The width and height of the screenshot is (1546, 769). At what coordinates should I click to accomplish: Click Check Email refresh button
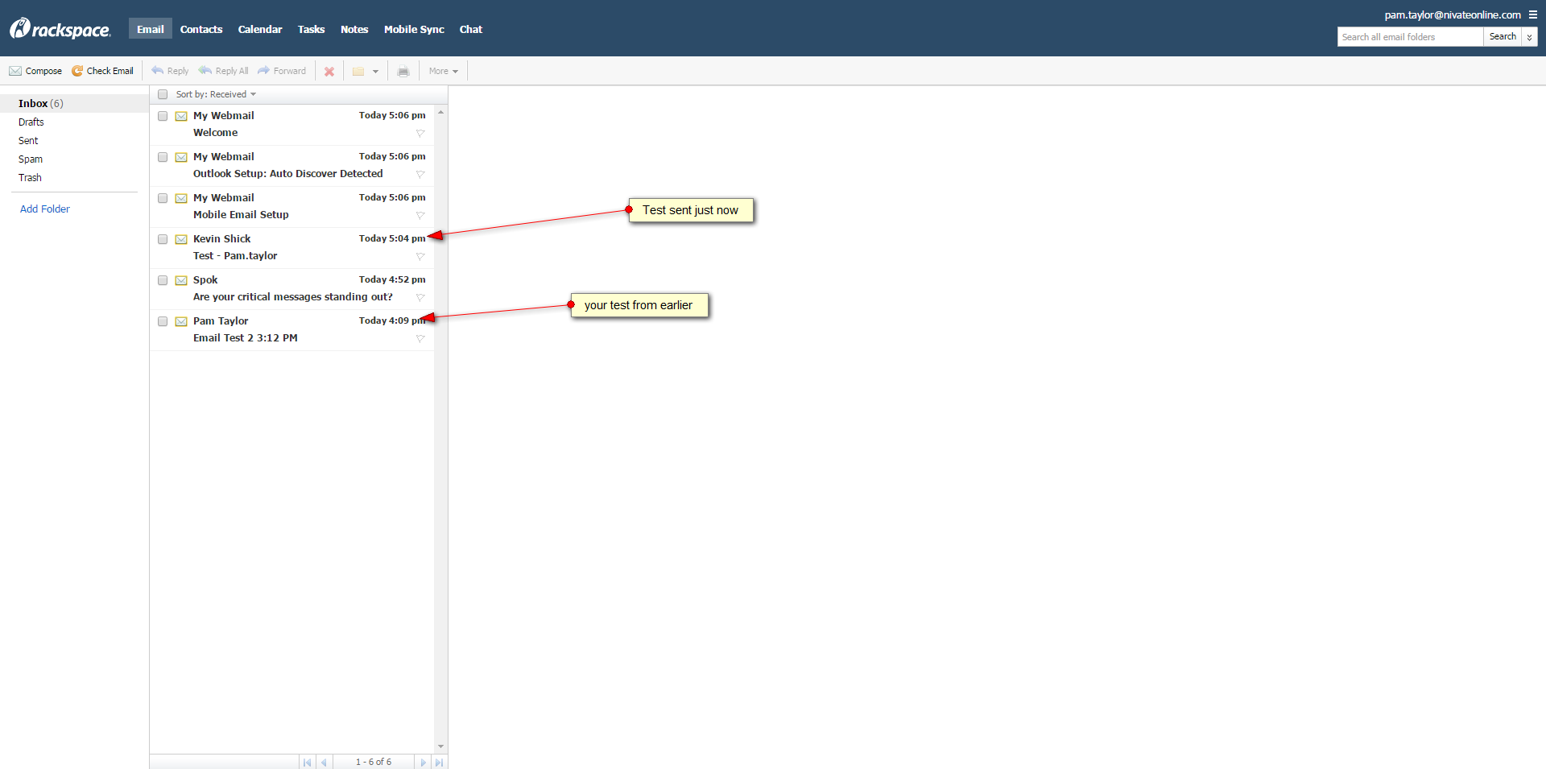pos(102,71)
